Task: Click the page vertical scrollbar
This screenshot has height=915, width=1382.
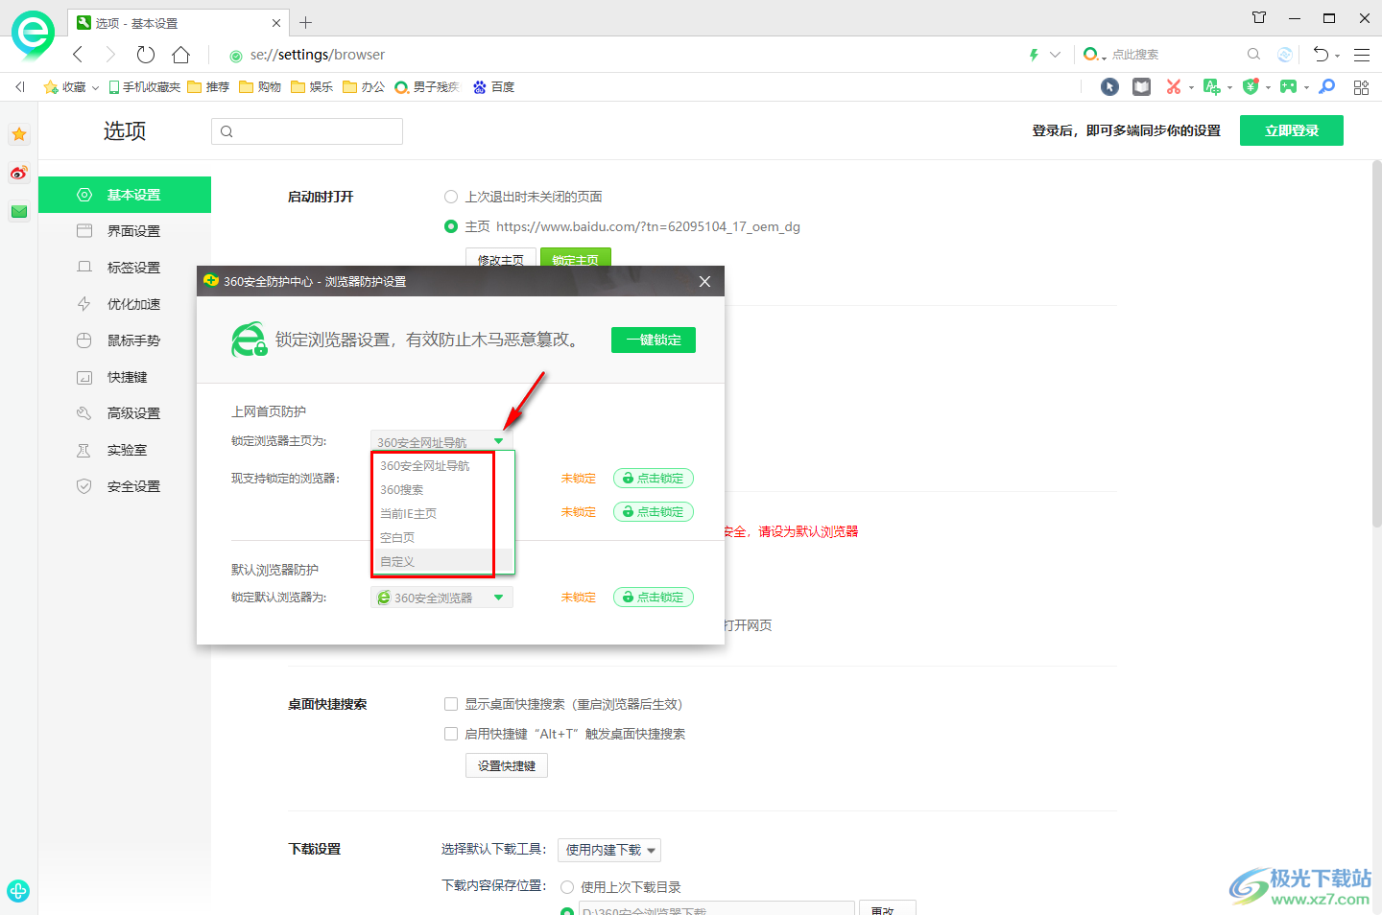Action: tap(1376, 345)
